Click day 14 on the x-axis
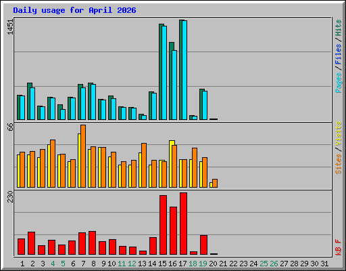Screen dimensions: 346x271 152,264
